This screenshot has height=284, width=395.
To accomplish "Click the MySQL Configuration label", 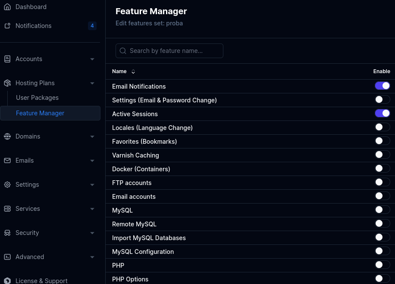I will (x=143, y=252).
